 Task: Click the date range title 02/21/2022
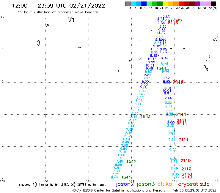[87, 6]
